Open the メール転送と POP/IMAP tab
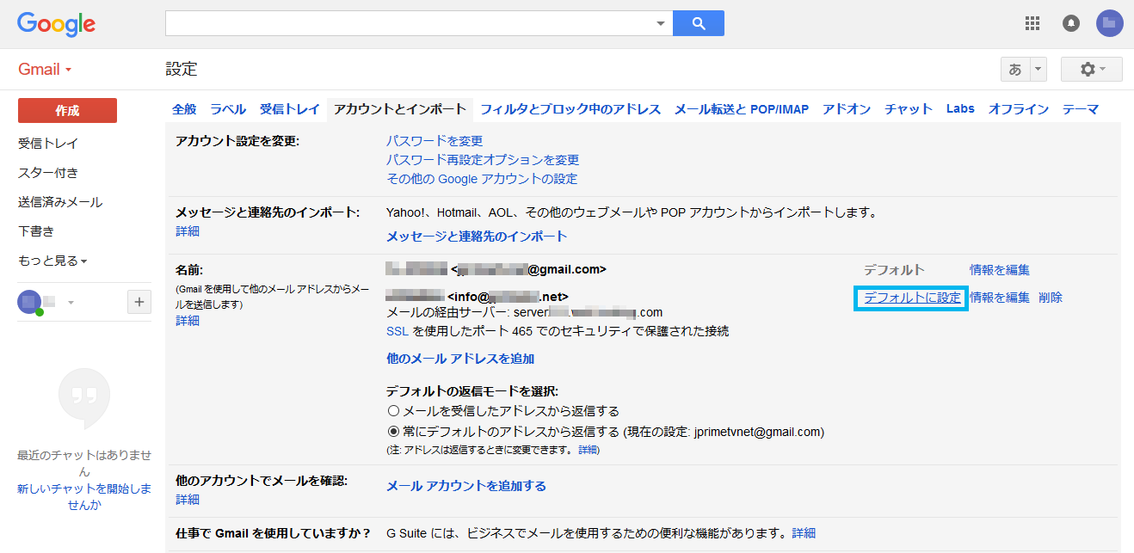The height and width of the screenshot is (553, 1134). (741, 109)
